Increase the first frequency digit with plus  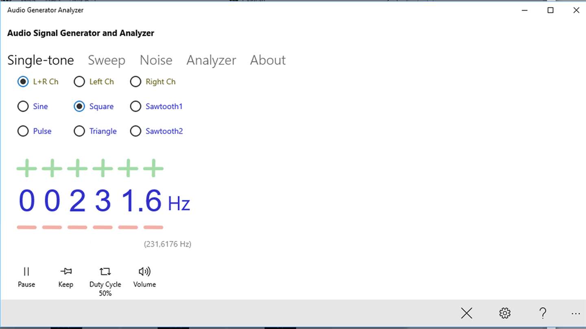pos(26,168)
